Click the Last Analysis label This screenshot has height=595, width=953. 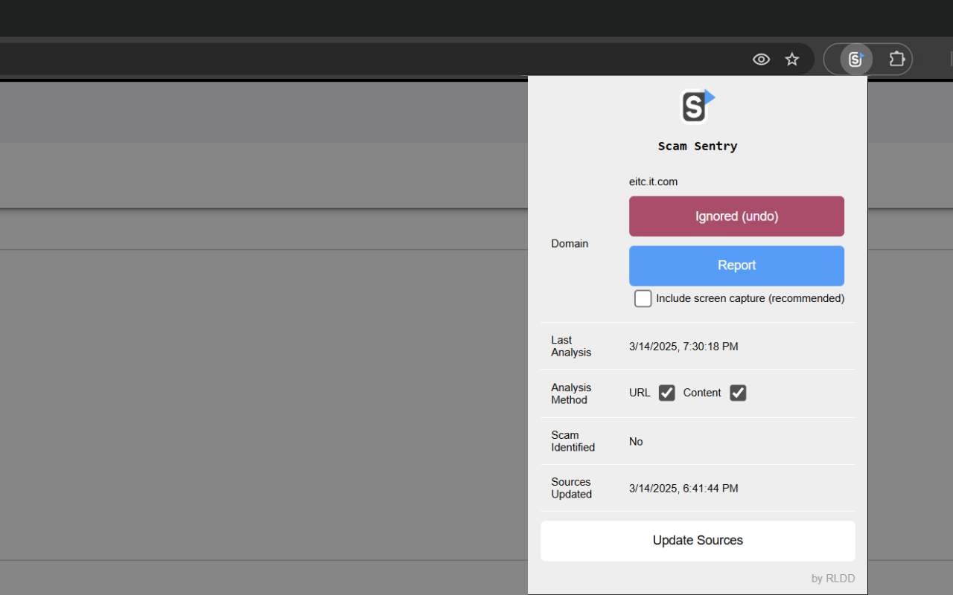point(571,346)
